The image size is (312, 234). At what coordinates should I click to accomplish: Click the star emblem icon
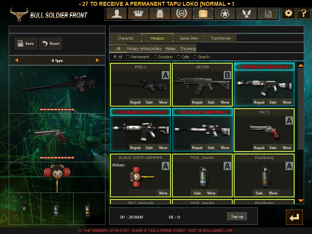225,14
